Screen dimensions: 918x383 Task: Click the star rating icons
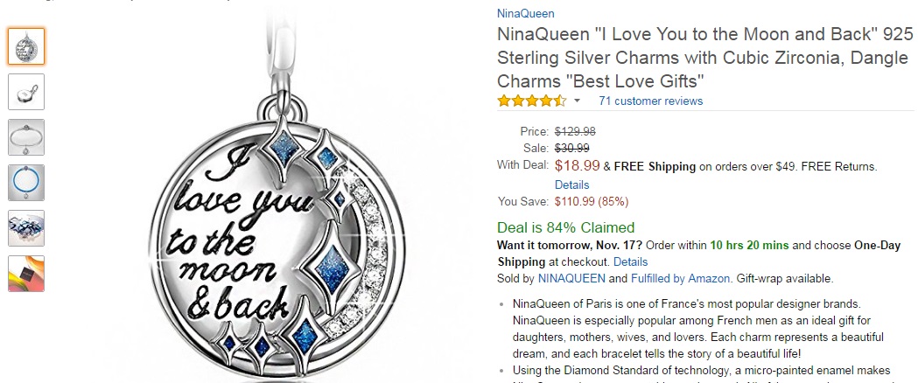tap(531, 101)
